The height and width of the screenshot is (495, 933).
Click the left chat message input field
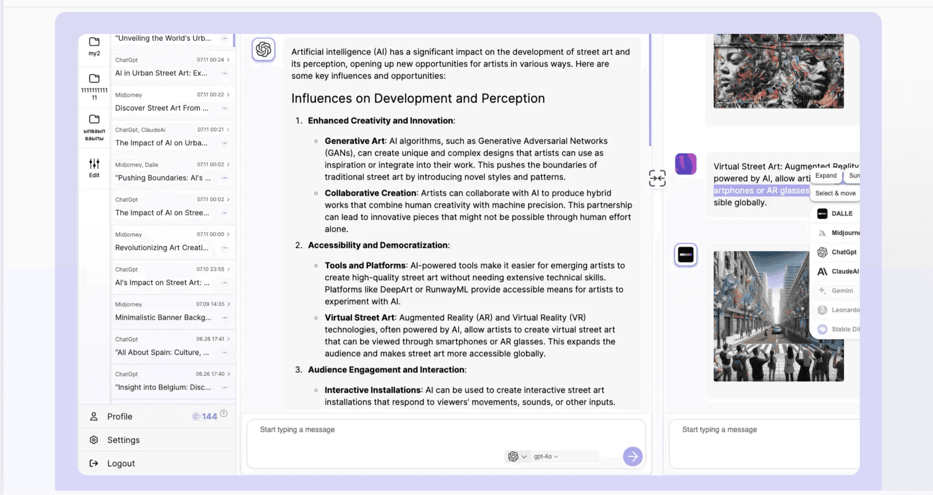pos(446,444)
